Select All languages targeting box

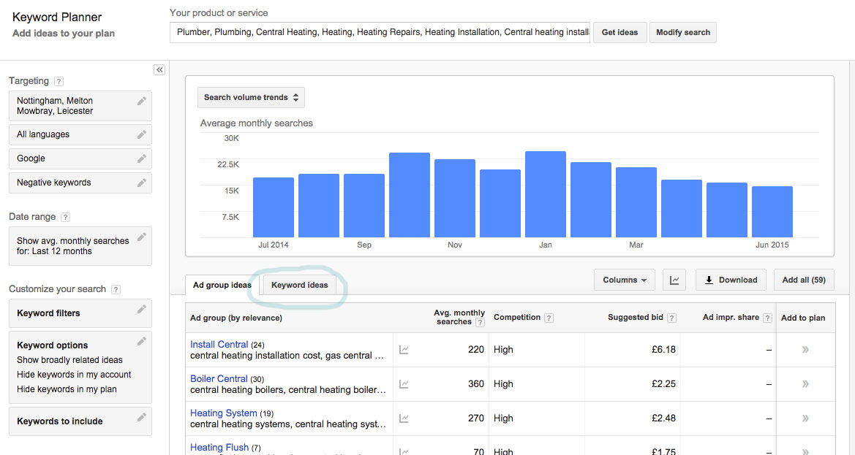click(80, 134)
